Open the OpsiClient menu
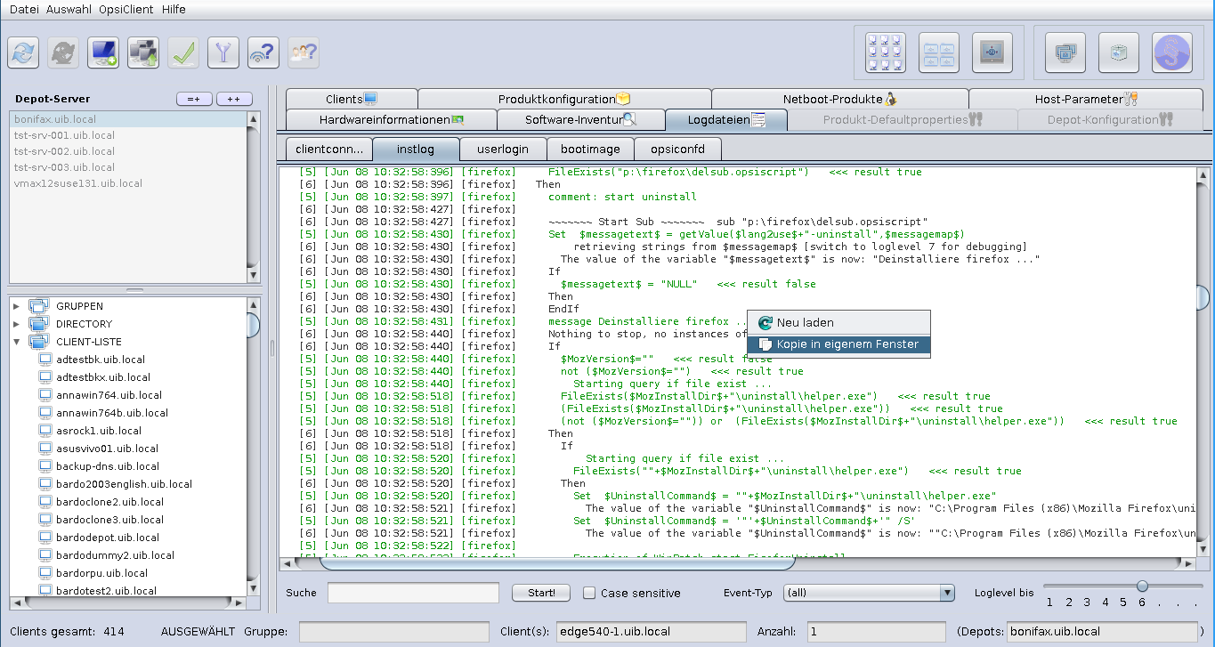 click(127, 8)
